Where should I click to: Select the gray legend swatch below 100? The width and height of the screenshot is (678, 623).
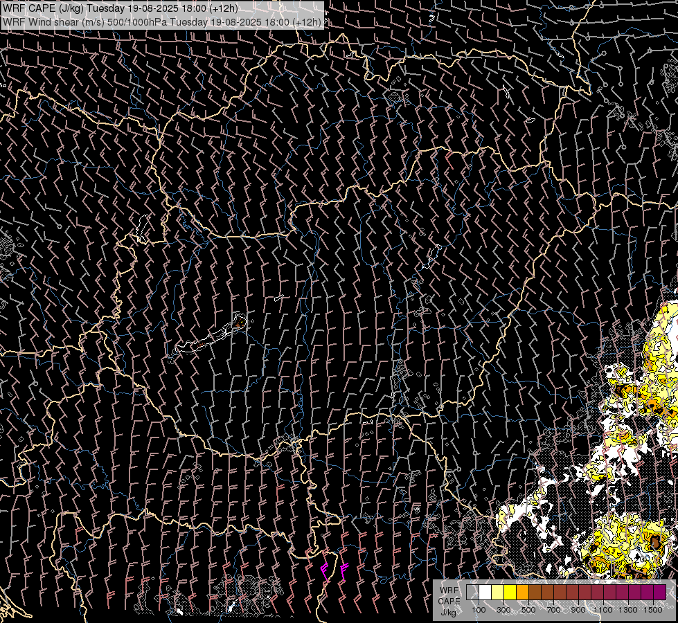472,592
